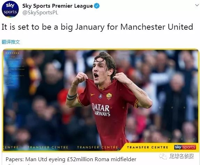Click the yellow dotted indicator in image corner
Image resolution: width=200 pixels, height=165 pixels.
[13, 53]
